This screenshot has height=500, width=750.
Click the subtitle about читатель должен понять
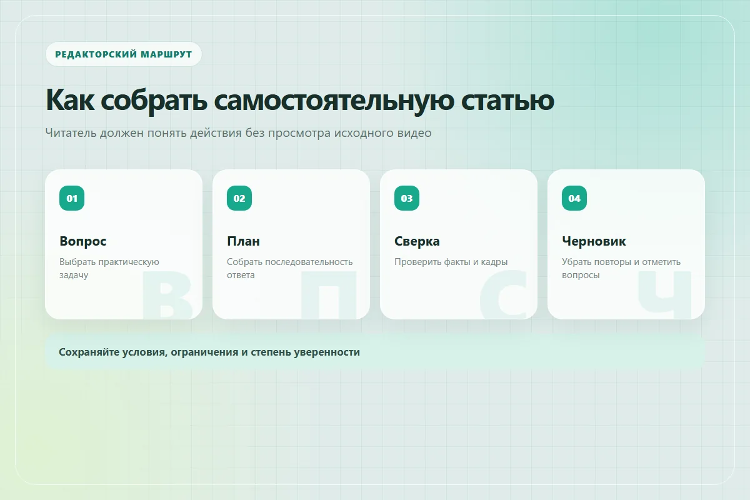(238, 133)
